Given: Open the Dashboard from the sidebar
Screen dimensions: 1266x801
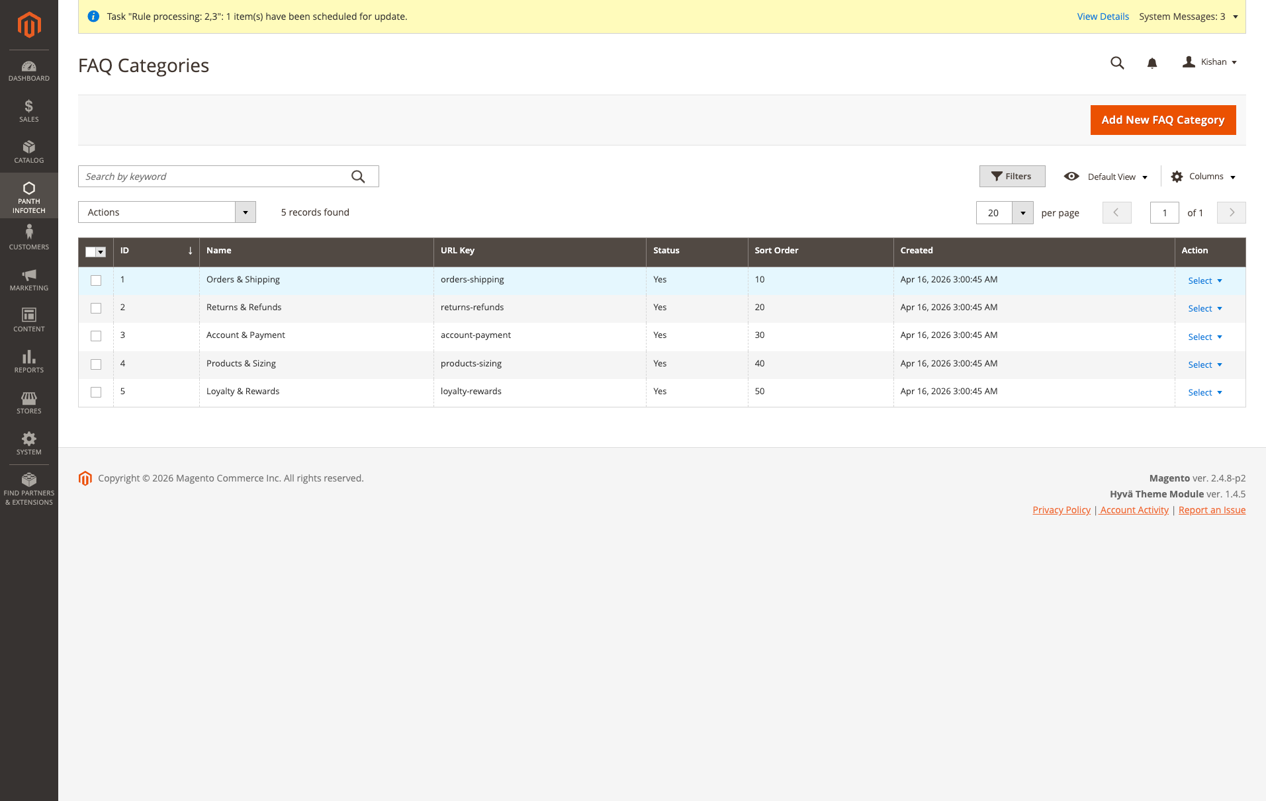Looking at the screenshot, I should coord(28,71).
